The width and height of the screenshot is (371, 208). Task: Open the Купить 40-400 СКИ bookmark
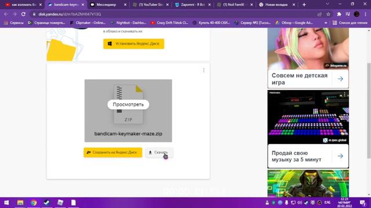(211, 23)
